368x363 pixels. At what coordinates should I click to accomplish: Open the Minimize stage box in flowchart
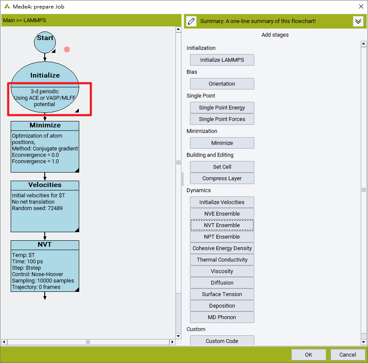point(45,147)
